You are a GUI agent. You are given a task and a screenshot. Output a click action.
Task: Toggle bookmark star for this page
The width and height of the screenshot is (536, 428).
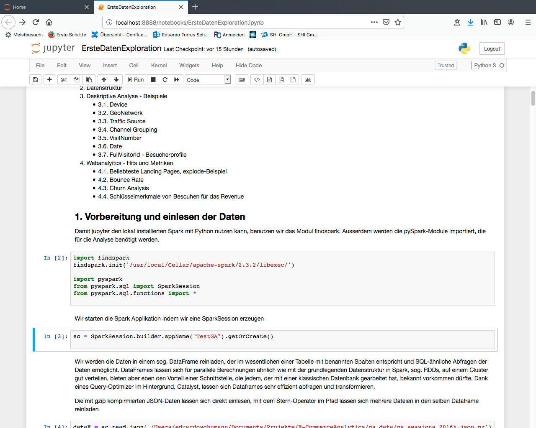398,22
